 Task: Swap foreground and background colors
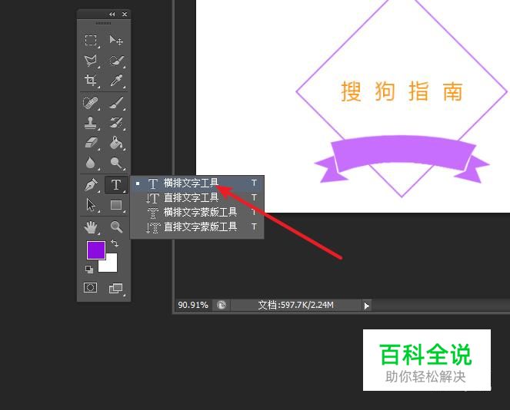coord(115,243)
